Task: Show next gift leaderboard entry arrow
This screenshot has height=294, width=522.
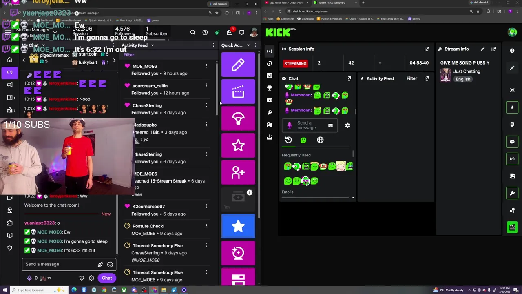Action: point(114,60)
